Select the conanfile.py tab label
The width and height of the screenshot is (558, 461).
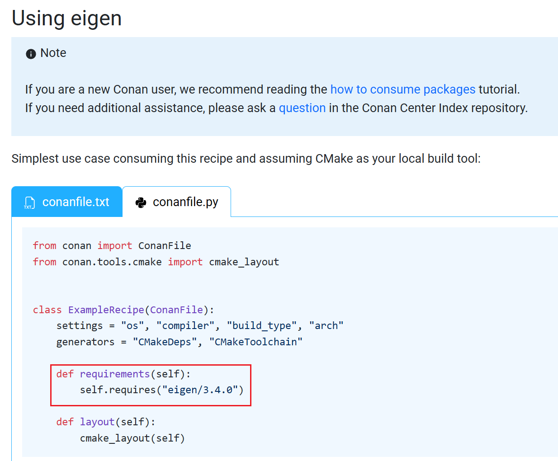(x=185, y=202)
